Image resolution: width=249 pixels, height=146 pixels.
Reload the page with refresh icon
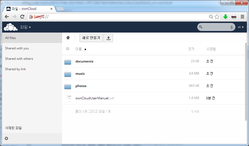click(22, 17)
